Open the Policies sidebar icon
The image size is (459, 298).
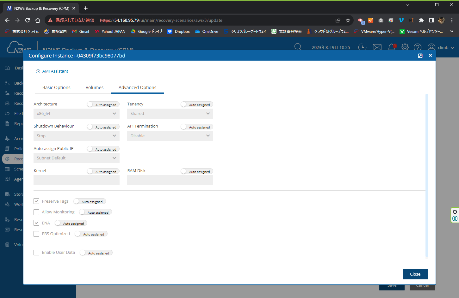pyautogui.click(x=7, y=149)
